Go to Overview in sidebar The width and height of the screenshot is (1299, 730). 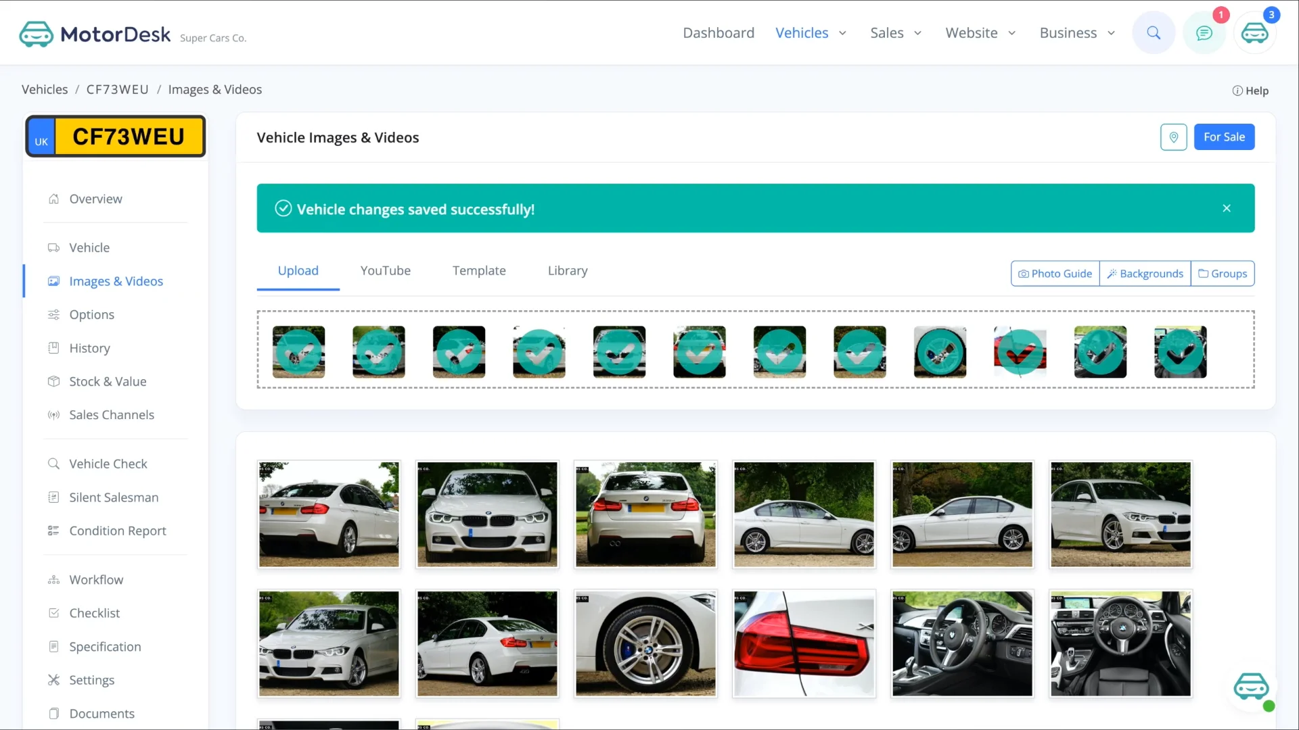(x=95, y=199)
